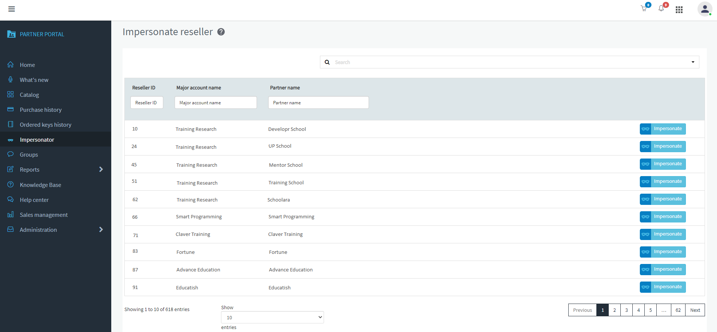The width and height of the screenshot is (717, 332).
Task: Click the Impersonator mask icon in sidebar
Action: coord(10,140)
